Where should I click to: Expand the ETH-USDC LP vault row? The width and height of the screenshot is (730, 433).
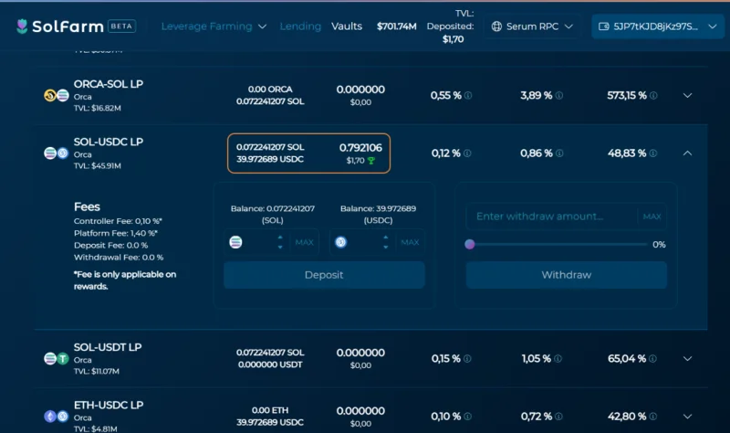click(x=687, y=417)
